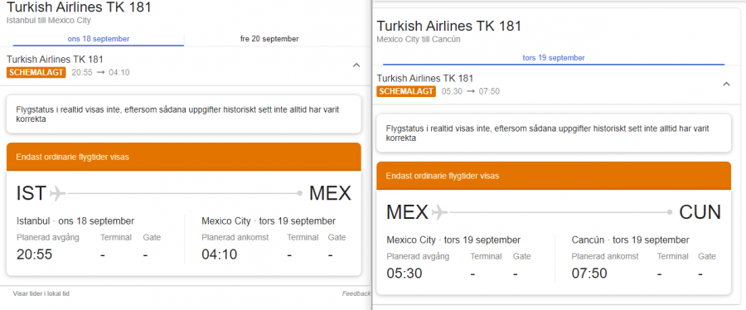Click the route endpoint dot before CUN
Screen dimensions: 746x310
(670, 212)
